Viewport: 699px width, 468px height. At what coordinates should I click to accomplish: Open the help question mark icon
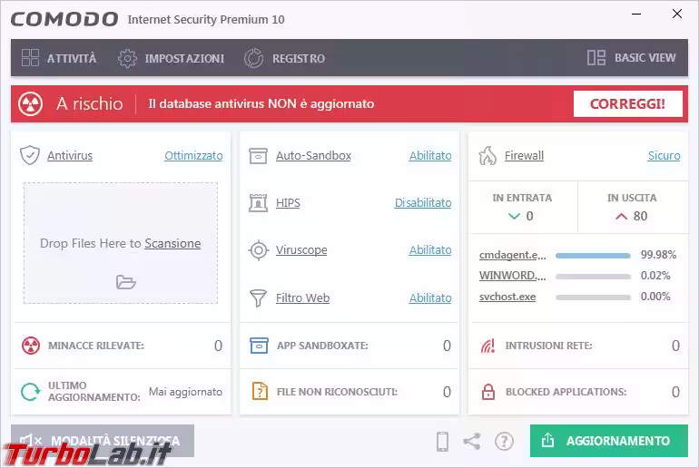tap(504, 442)
